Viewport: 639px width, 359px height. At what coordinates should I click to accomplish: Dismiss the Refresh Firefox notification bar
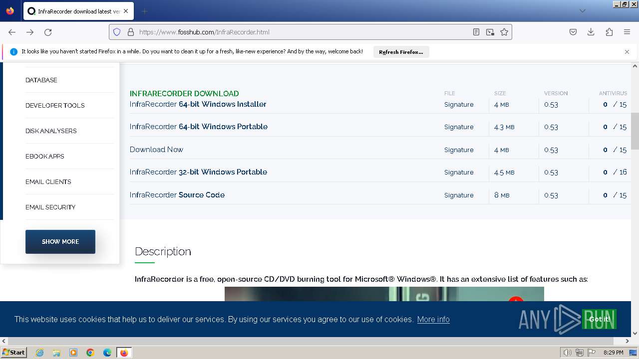[627, 52]
